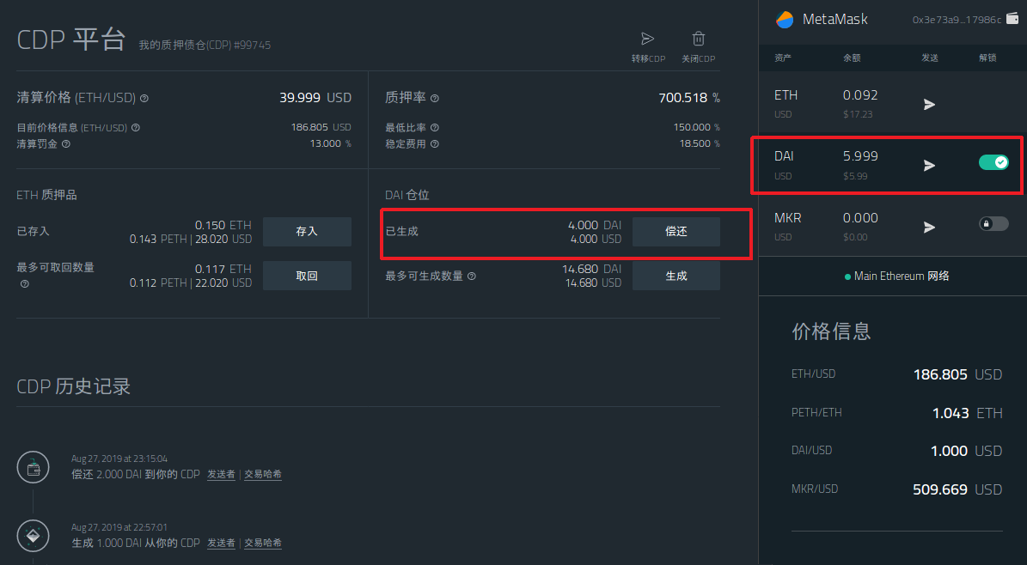Viewport: 1027px width, 565px height.
Task: Toggle the DAI unlock switch off
Action: 993,162
